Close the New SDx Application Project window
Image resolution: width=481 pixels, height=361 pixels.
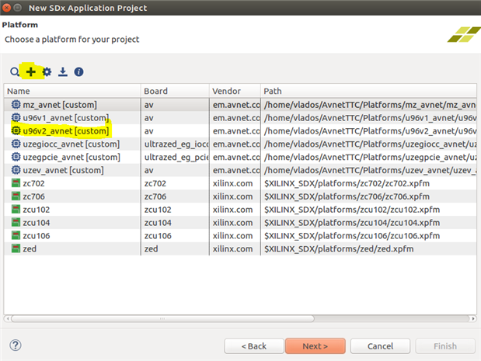click(6, 8)
